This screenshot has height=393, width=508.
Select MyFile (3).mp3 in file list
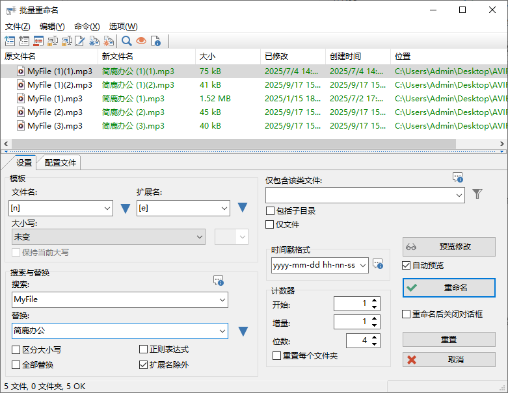click(x=55, y=126)
